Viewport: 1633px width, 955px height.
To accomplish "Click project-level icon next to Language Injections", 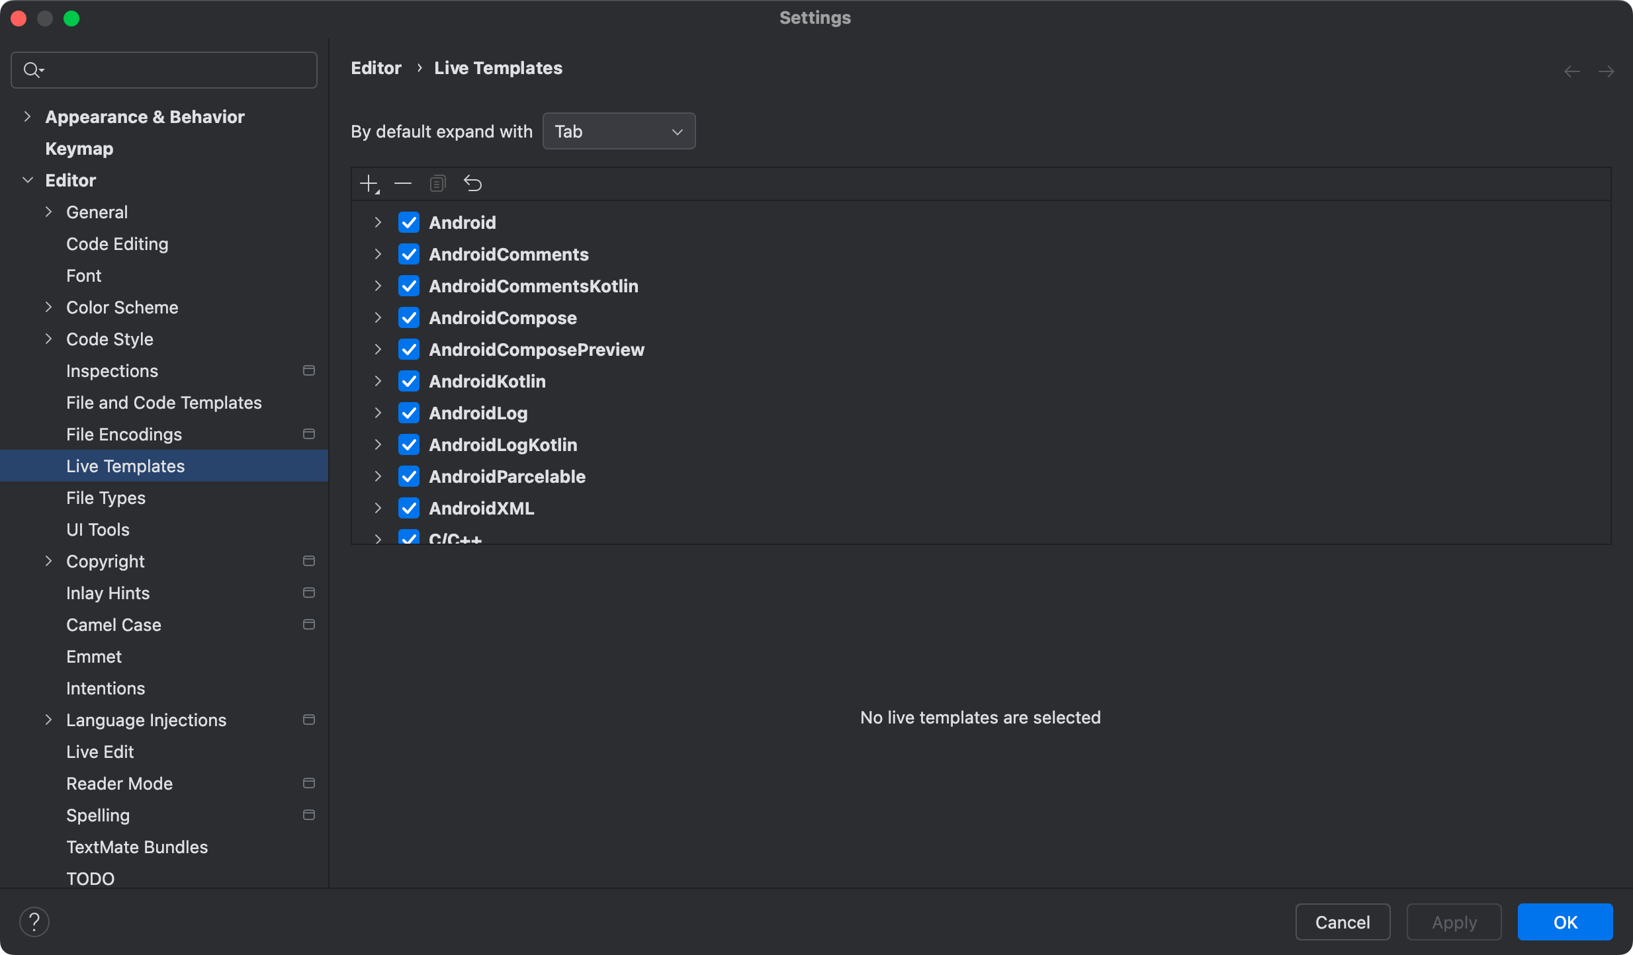I will point(308,720).
